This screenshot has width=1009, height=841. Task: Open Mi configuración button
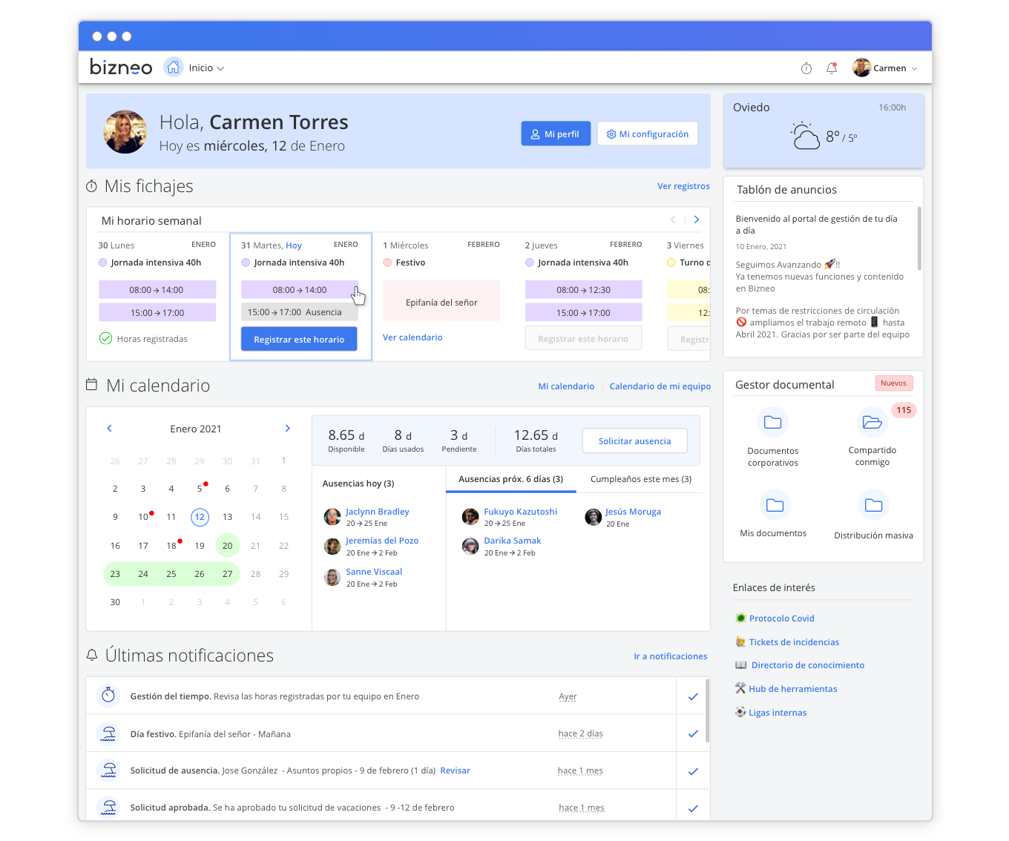pyautogui.click(x=648, y=133)
